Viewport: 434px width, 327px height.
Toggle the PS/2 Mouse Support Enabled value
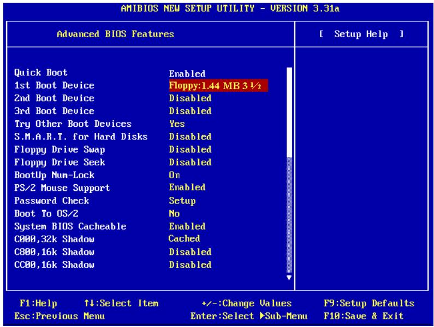coord(187,187)
